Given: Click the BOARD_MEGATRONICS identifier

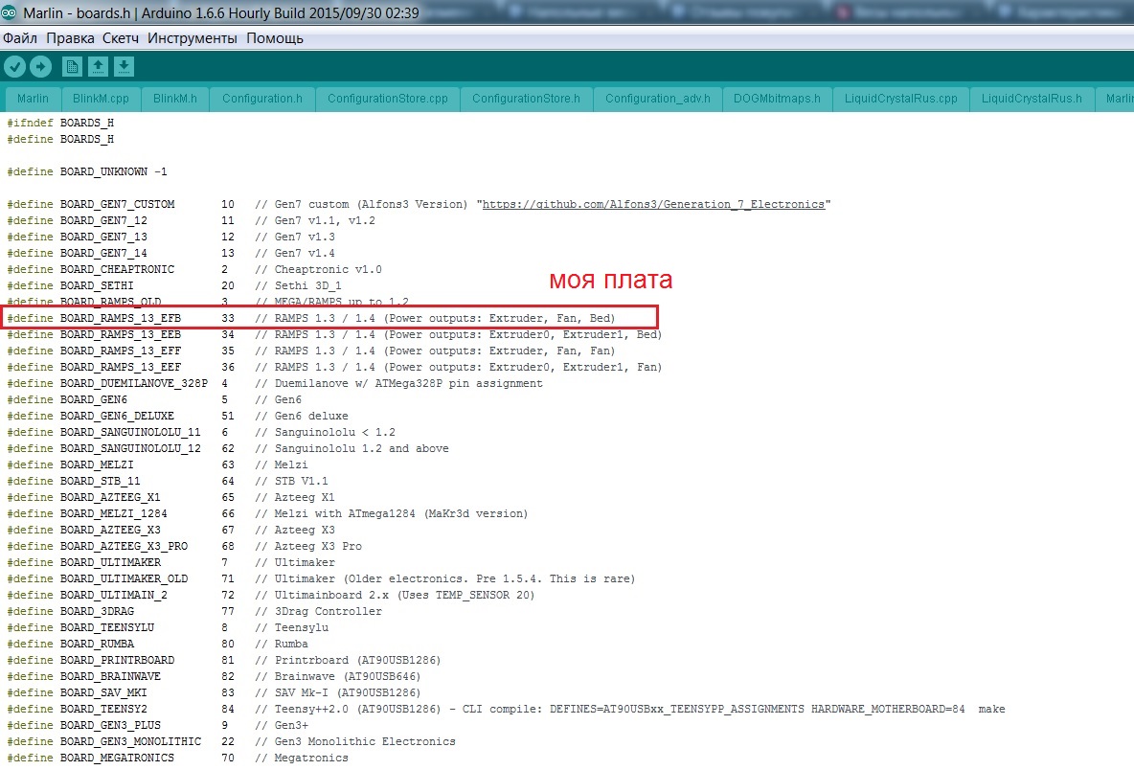Looking at the screenshot, I should pos(117,758).
